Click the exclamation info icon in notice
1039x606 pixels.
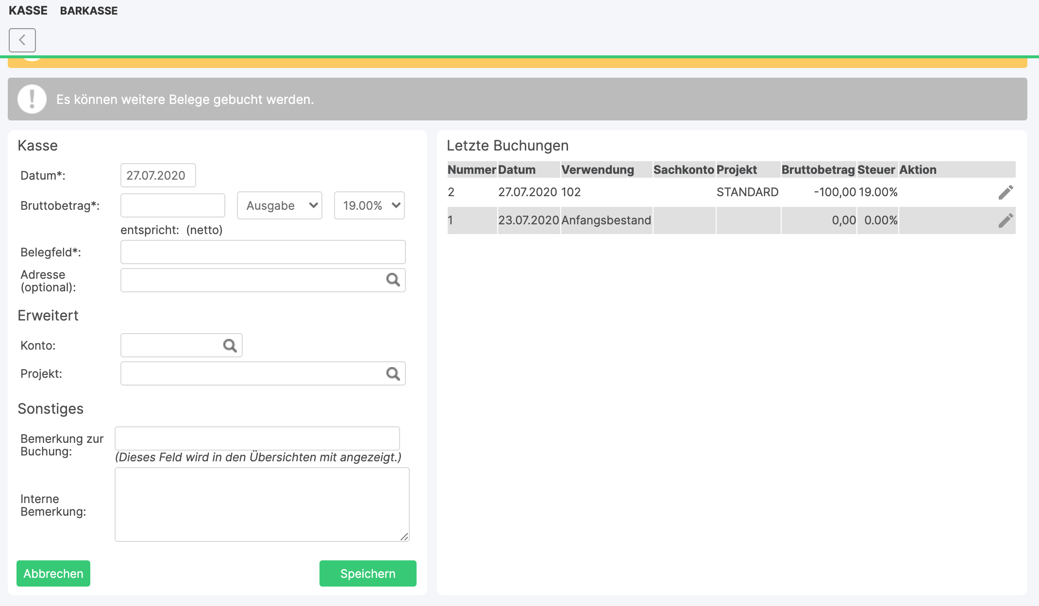click(x=32, y=99)
